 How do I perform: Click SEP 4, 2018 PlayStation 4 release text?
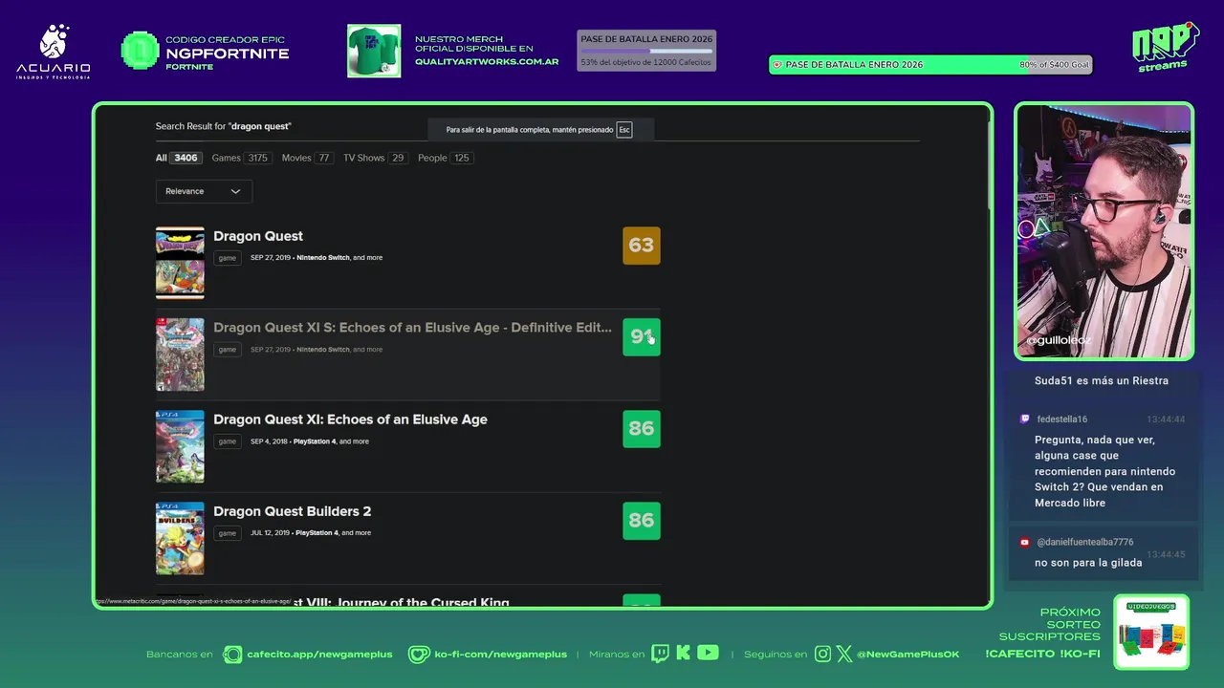pos(309,441)
